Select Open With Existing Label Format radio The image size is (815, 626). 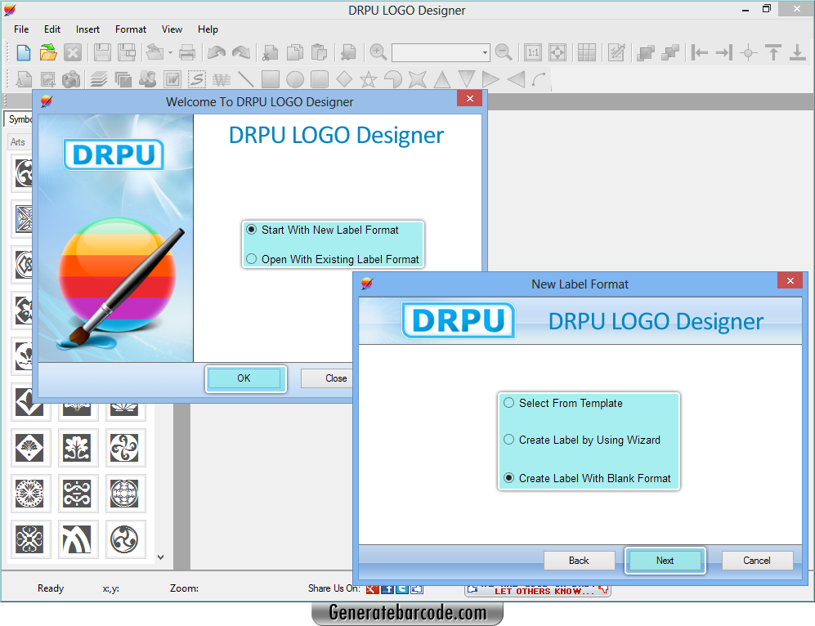tap(251, 259)
